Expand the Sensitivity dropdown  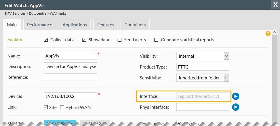[202, 78]
